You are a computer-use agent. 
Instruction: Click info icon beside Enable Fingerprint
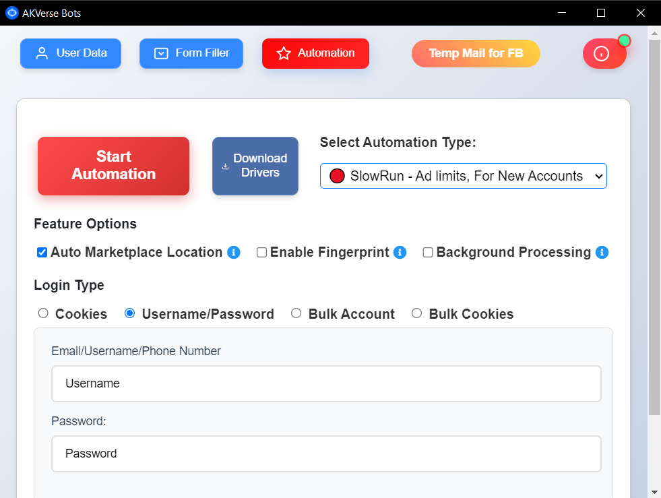400,252
